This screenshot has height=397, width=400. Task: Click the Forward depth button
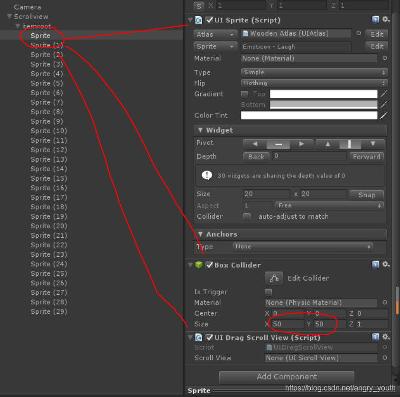[x=367, y=157]
